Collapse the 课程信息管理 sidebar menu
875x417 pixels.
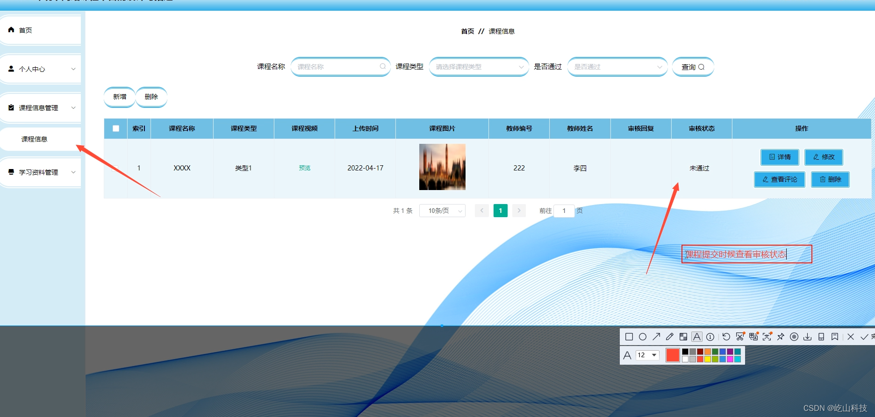coord(41,108)
